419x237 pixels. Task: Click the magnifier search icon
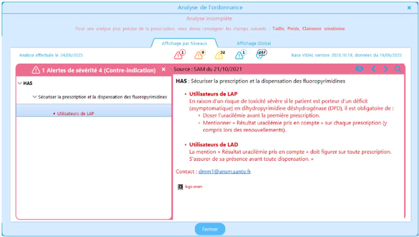pos(398,69)
